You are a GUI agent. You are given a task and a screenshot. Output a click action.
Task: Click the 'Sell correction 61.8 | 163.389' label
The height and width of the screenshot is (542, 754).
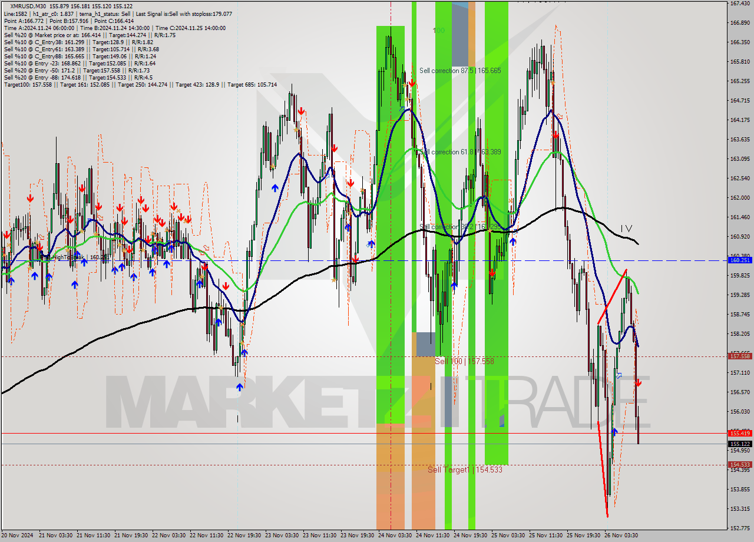(x=460, y=152)
